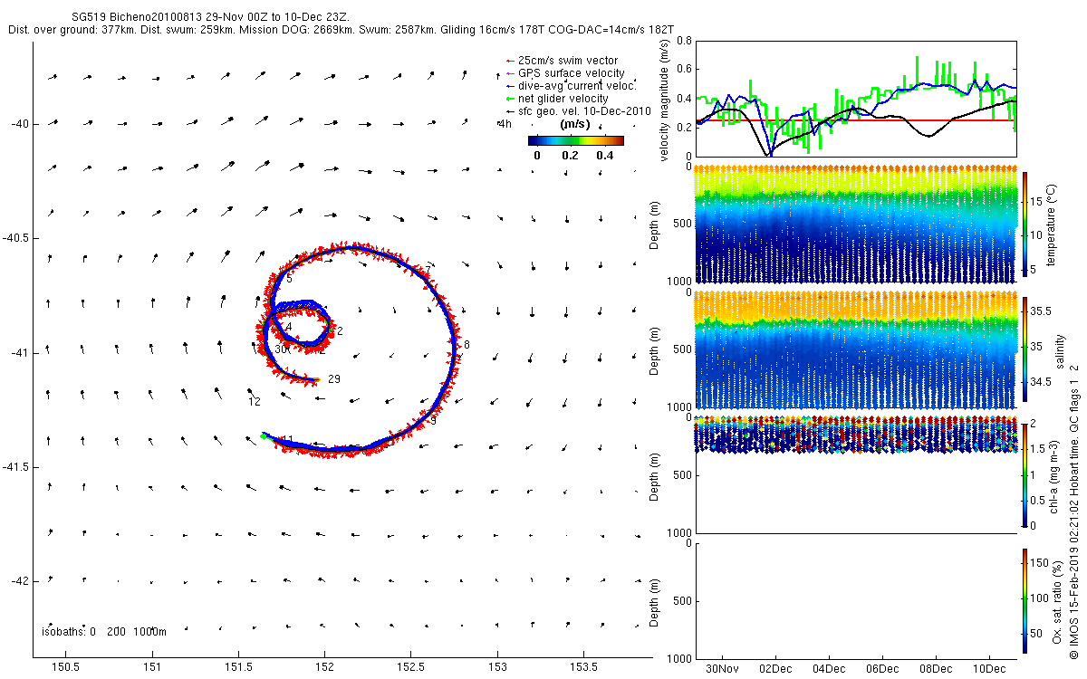This screenshot has width=1087, height=679.
Task: Pick legend entry "net glider velocity"
Action: [x=574, y=98]
